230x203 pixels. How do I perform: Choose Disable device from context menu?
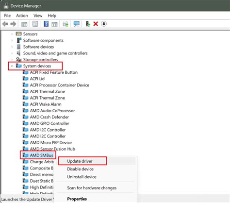pos(80,169)
